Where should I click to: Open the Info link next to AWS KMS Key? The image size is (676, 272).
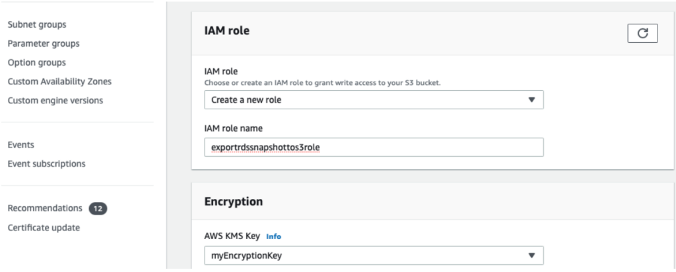pos(273,236)
